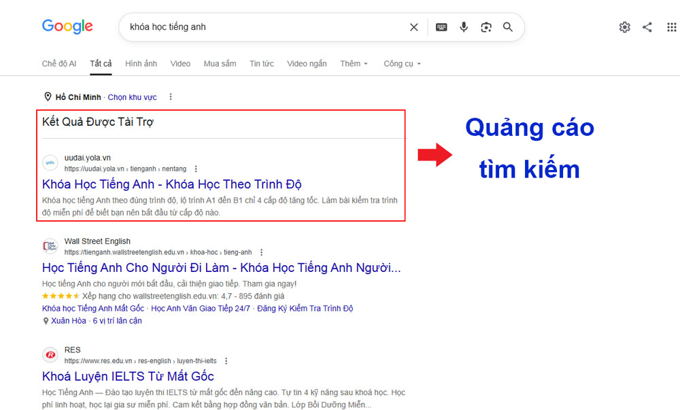Switch to Mua sắm tab
This screenshot has height=410, width=680.
[220, 64]
